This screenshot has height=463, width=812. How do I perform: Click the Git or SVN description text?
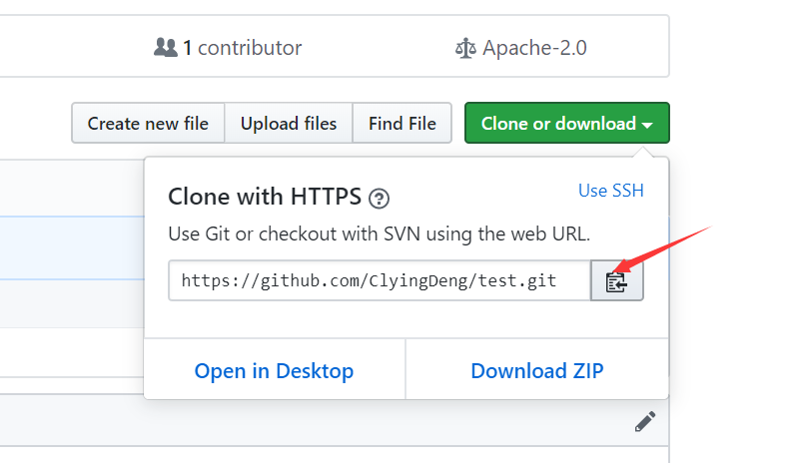380,235
